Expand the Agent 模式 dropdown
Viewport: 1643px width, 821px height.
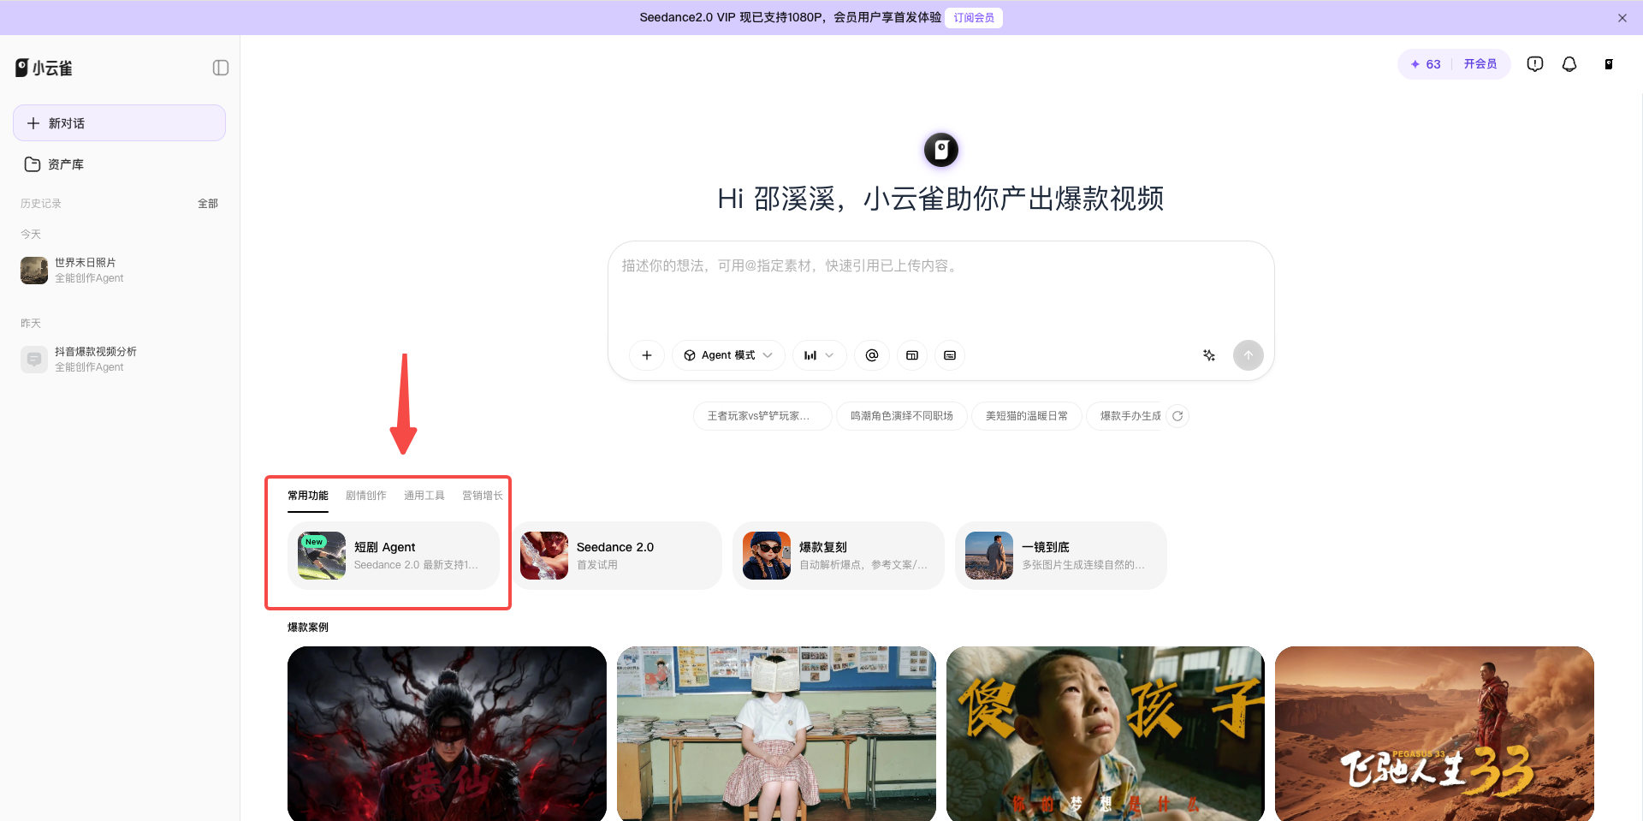click(728, 355)
